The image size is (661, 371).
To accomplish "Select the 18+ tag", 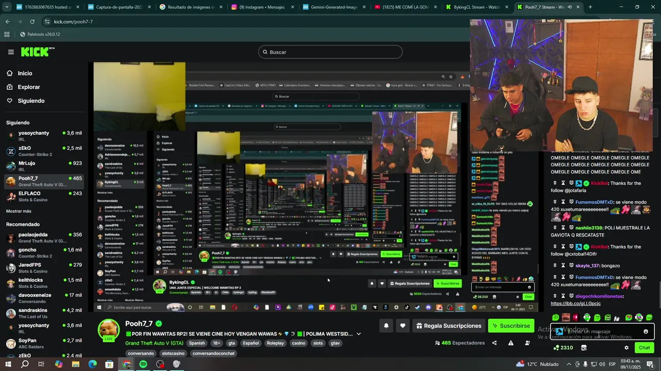I will click(217, 343).
